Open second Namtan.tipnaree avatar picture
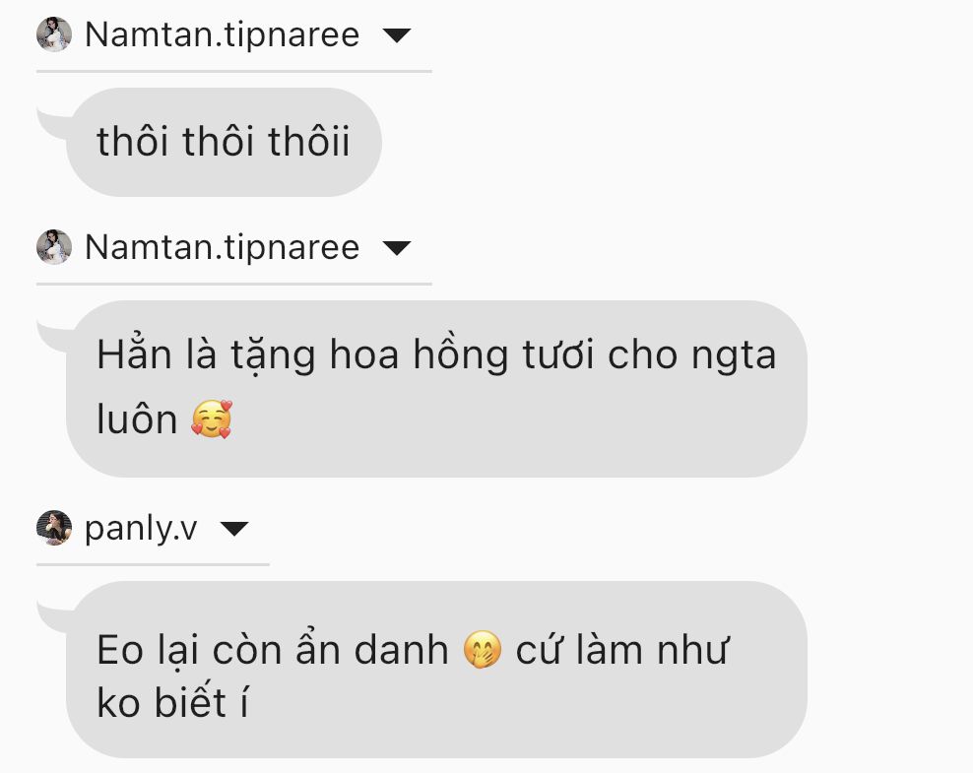 tap(54, 247)
